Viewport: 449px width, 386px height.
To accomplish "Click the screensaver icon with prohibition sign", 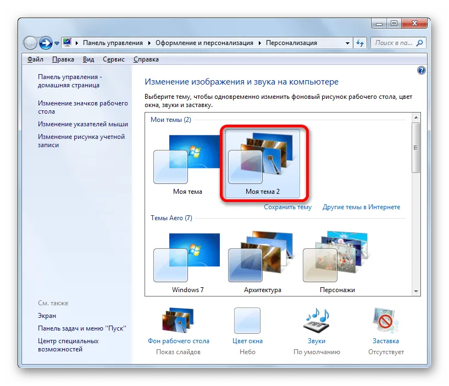I will pos(385,320).
